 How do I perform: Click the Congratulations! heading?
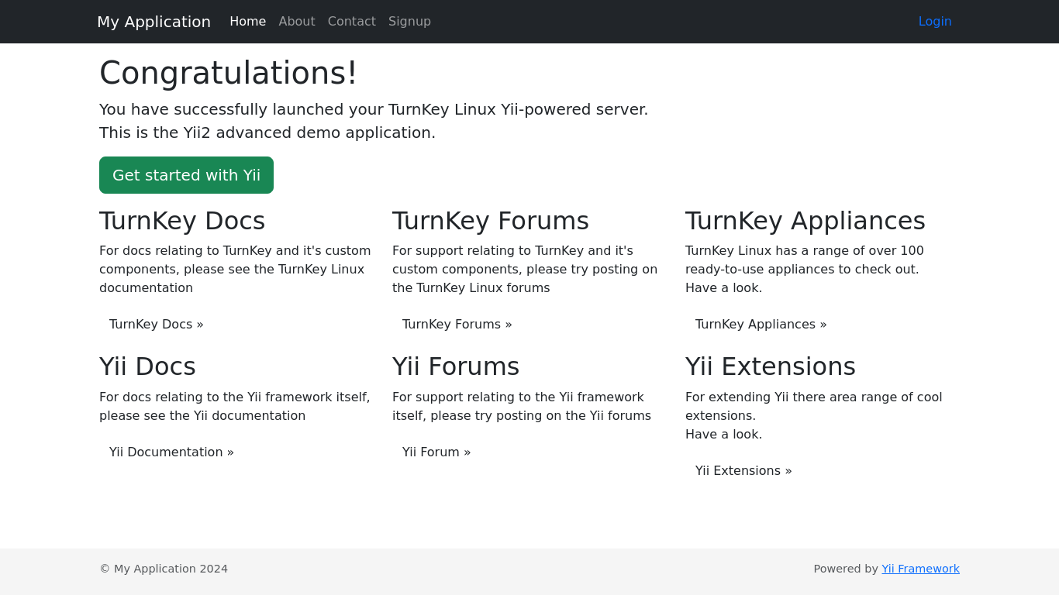228,73
